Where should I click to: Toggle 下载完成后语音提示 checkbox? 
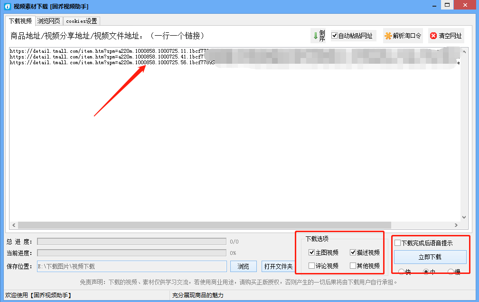(x=397, y=243)
